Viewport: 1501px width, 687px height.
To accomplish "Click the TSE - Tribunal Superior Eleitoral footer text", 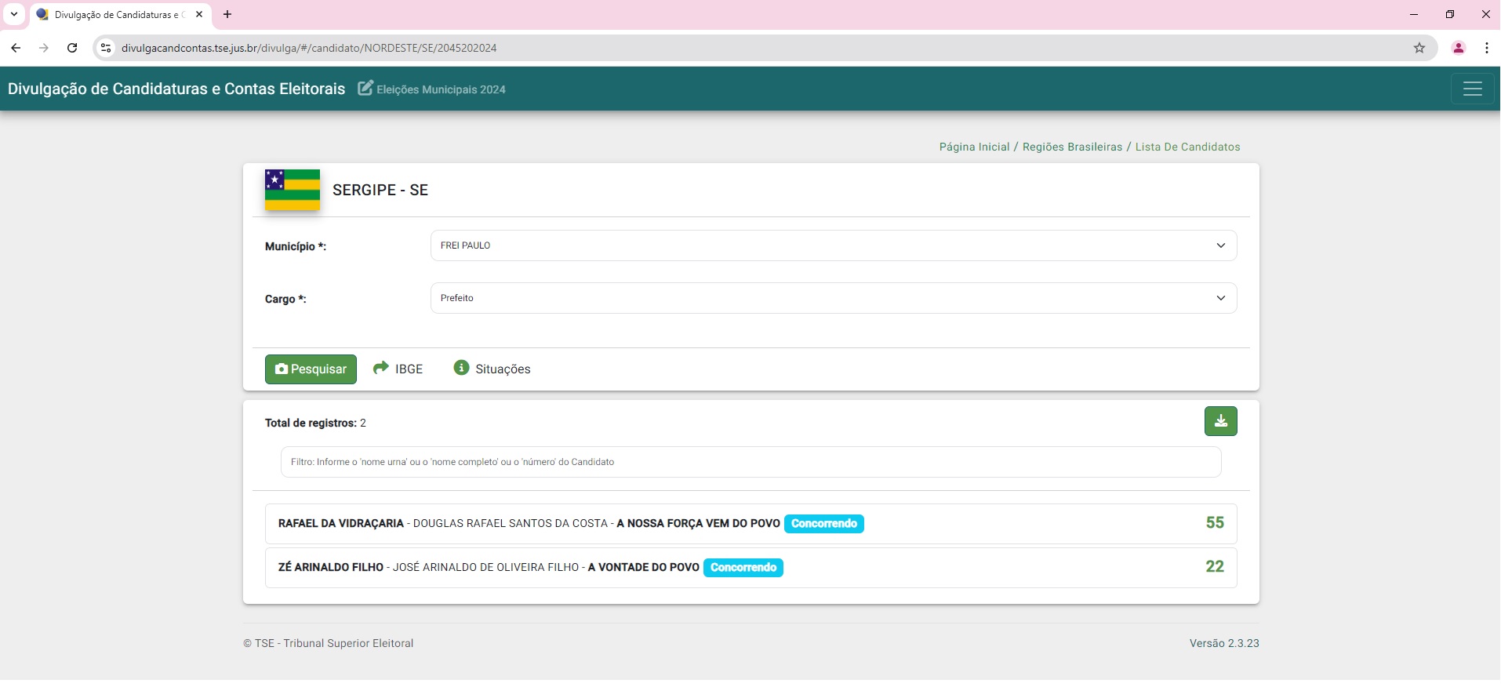I will (x=328, y=643).
